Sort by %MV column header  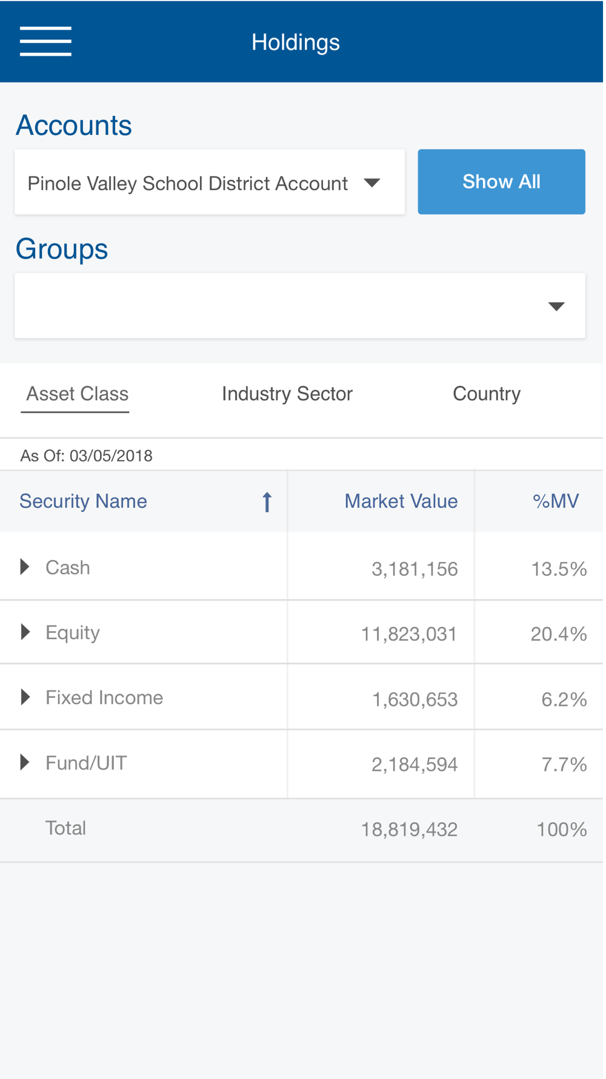[556, 501]
